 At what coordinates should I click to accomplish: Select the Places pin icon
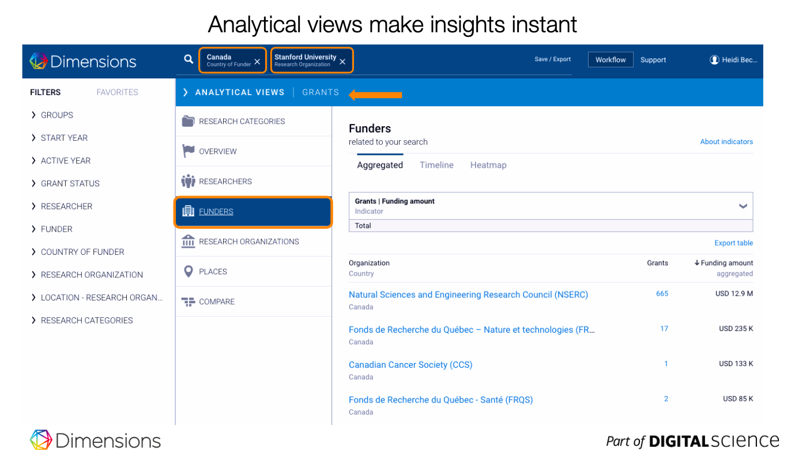pos(188,271)
